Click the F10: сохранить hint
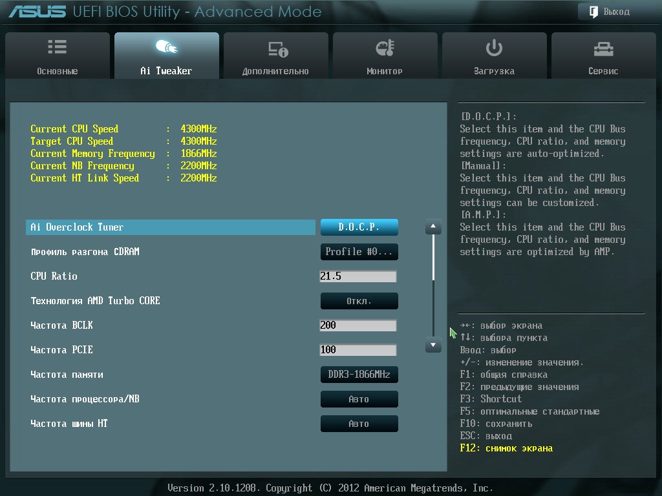The image size is (662, 496). pos(496,424)
